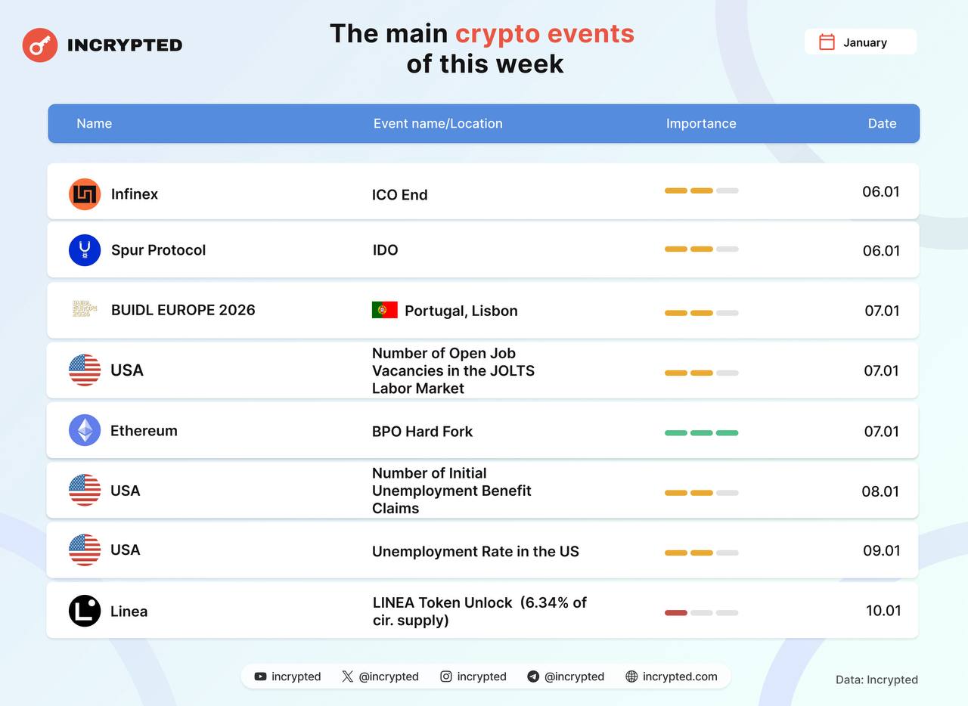This screenshot has height=706, width=968.
Task: Click the importance indicator for Infinex
Action: tap(702, 190)
